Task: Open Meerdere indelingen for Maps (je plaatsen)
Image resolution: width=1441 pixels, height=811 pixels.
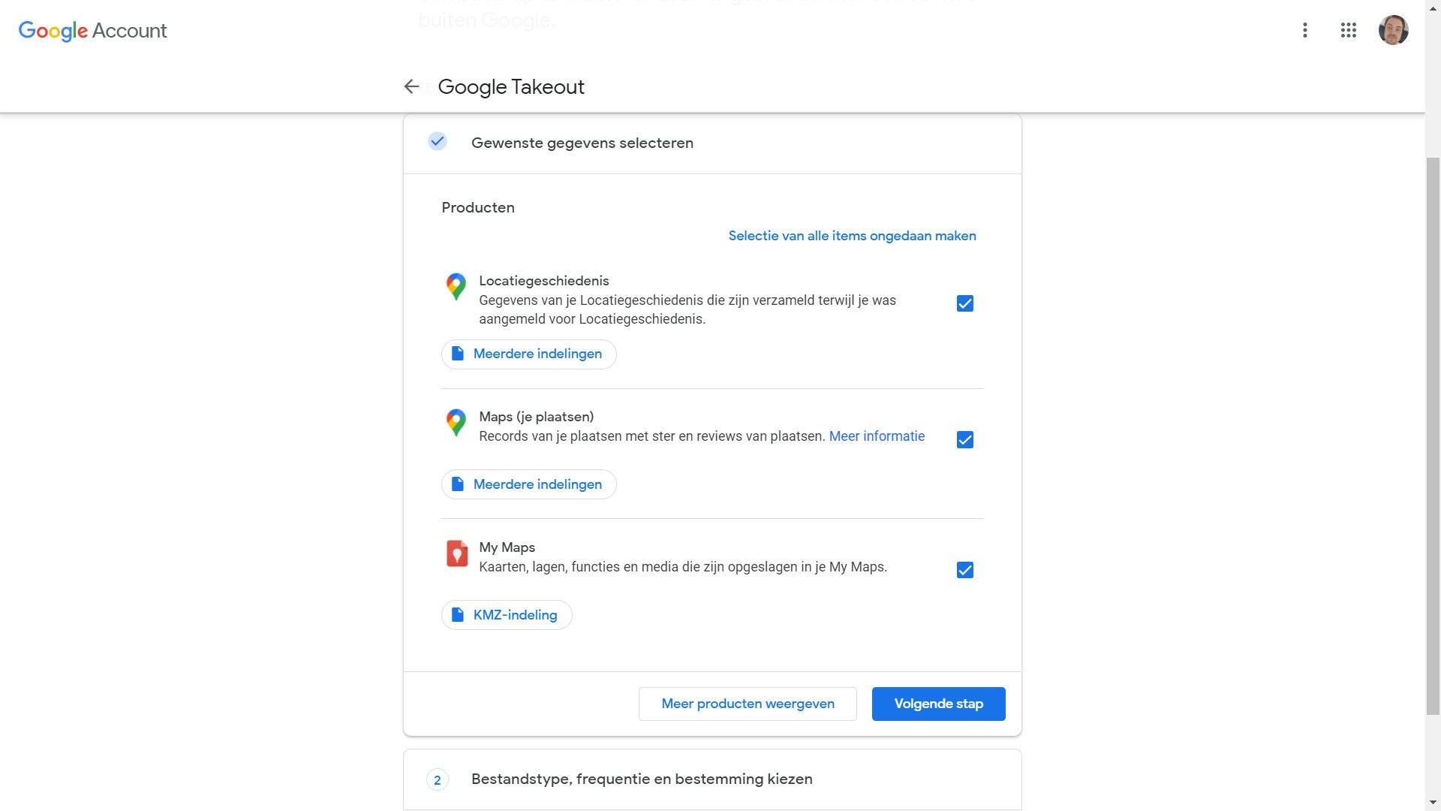Action: pos(528,485)
